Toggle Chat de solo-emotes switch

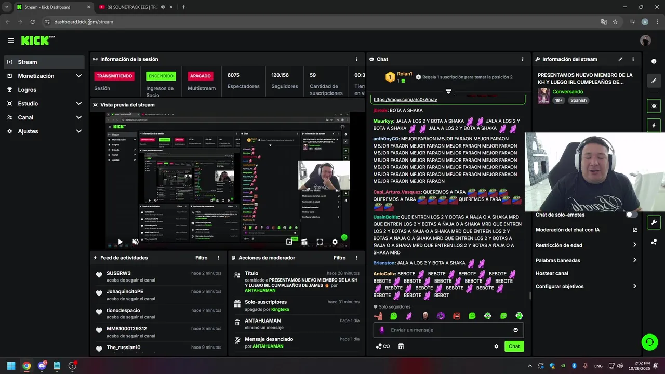click(632, 215)
